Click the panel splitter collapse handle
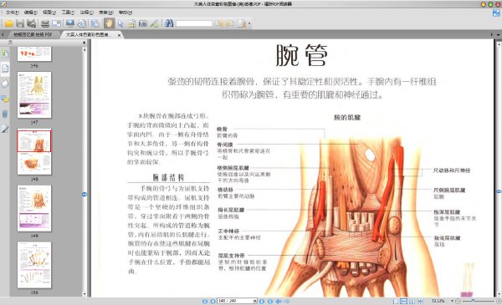This screenshot has width=502, height=305. point(85,194)
